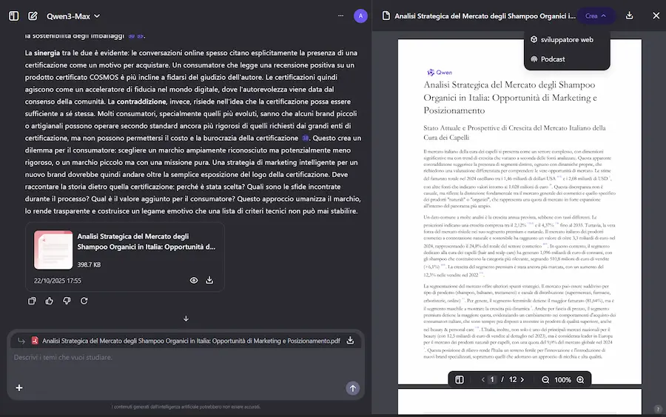Start a new chat with pencil icon
Image resolution: width=666 pixels, height=417 pixels.
point(33,16)
